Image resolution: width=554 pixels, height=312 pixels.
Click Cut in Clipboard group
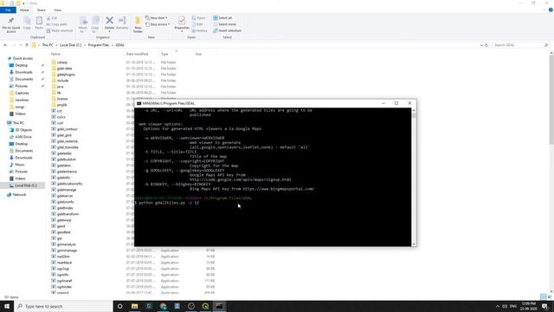pyautogui.click(x=52, y=17)
